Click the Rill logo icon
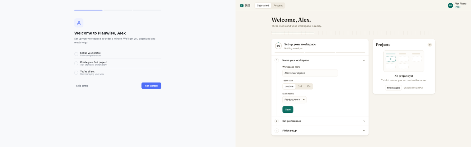Viewport: 471px width, 147px height. [x=242, y=6]
